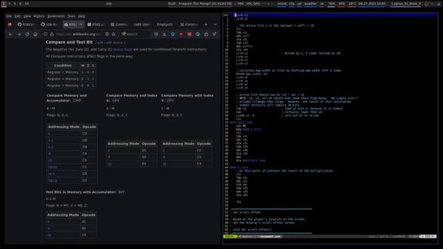Open the Help menu
The height and width of the screenshot is (249, 443).
coord(82,17)
